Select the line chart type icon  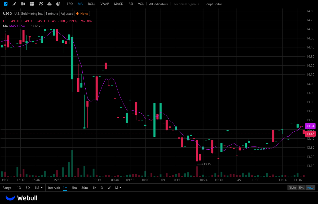click(6, 4)
